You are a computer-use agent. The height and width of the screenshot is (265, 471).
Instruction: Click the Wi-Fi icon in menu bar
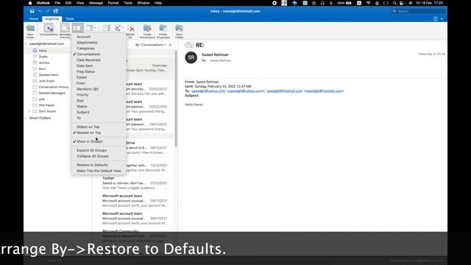368,3
